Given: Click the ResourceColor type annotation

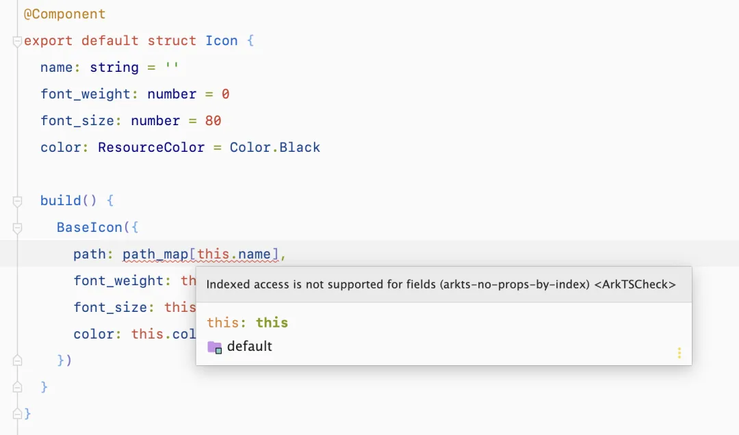Looking at the screenshot, I should (151, 147).
